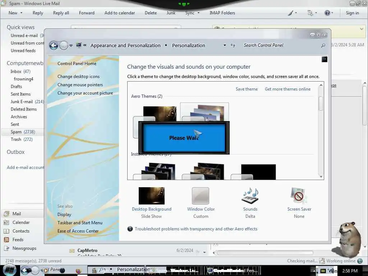The image size is (368, 276).
Task: Open the New dropdown arrow in Mail
Action: (21, 13)
